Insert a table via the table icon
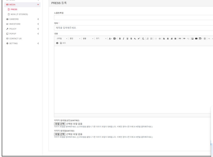 click(x=200, y=38)
